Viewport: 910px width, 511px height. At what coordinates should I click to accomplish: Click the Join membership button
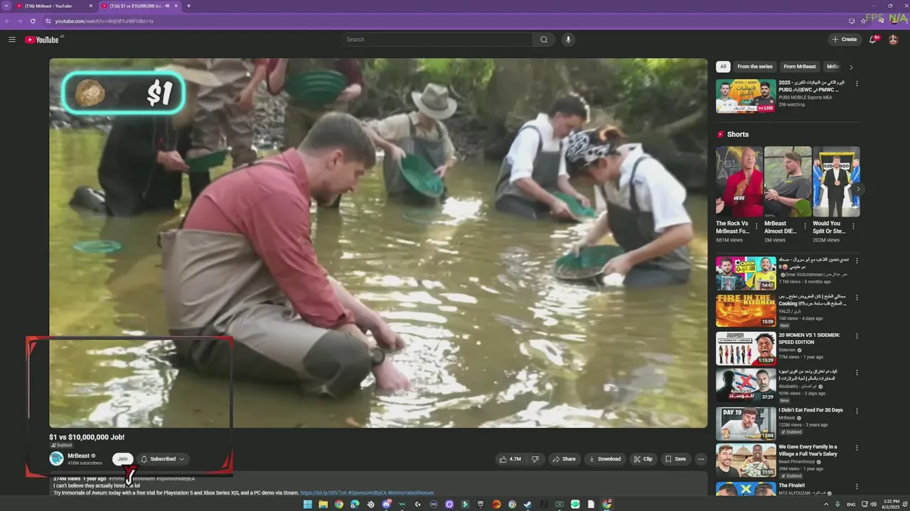tap(122, 459)
